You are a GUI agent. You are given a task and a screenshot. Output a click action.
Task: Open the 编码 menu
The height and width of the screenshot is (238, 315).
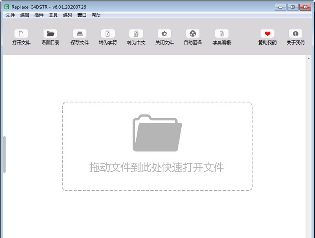[67, 15]
